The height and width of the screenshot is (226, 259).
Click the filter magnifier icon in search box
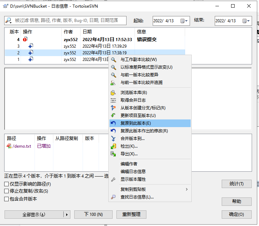[8, 21]
